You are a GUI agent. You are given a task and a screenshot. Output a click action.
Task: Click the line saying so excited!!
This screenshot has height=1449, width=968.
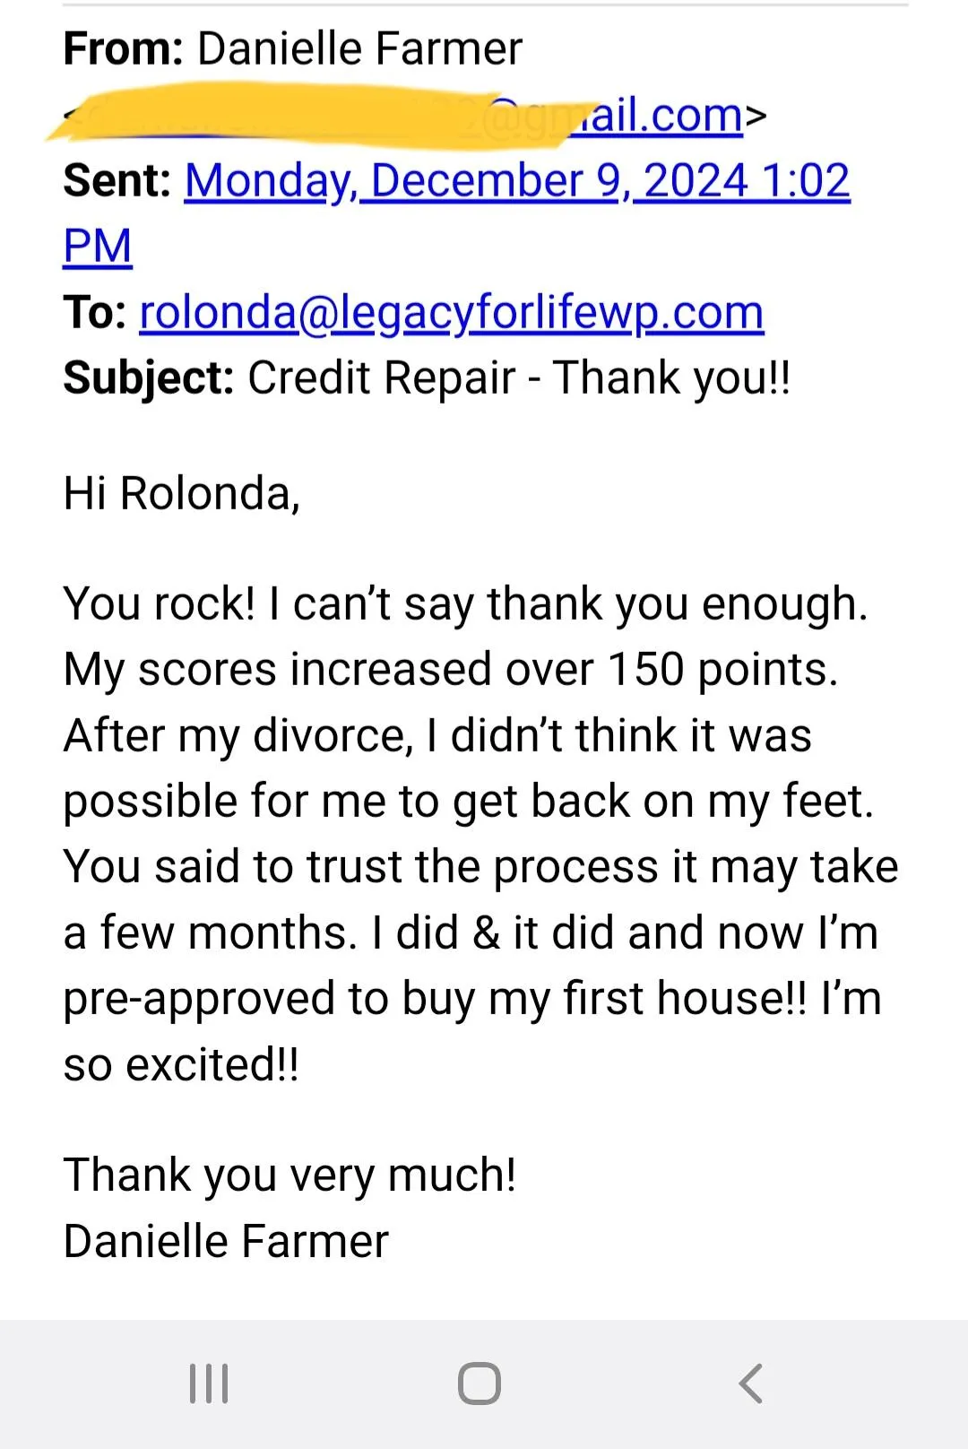point(181,1065)
